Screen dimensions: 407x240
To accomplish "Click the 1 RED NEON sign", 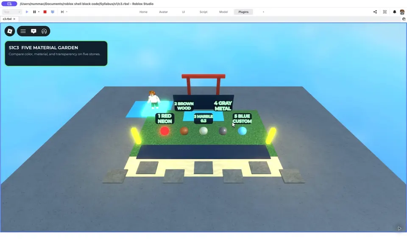I will [164, 119].
